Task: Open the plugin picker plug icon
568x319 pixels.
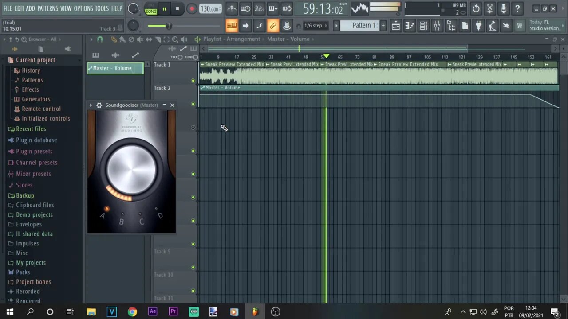Action: (x=478, y=26)
